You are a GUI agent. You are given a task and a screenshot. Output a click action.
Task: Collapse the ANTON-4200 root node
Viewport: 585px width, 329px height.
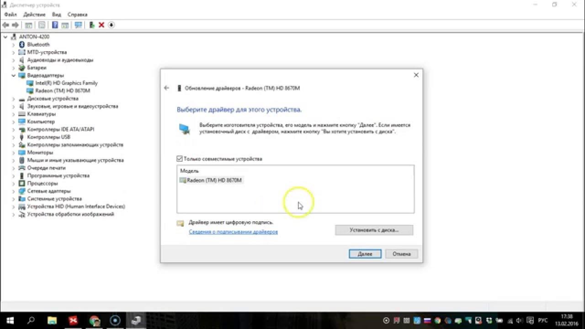[x=5, y=37]
